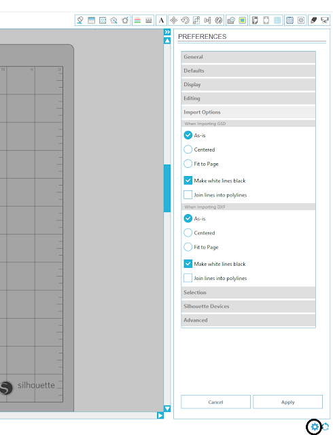Open the Sketch pentagon with pencil icon

point(125,20)
